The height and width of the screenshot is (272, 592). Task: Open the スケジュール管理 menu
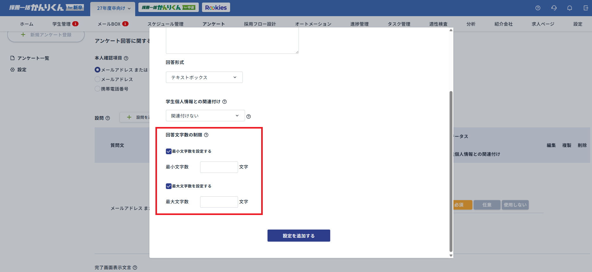click(x=165, y=24)
